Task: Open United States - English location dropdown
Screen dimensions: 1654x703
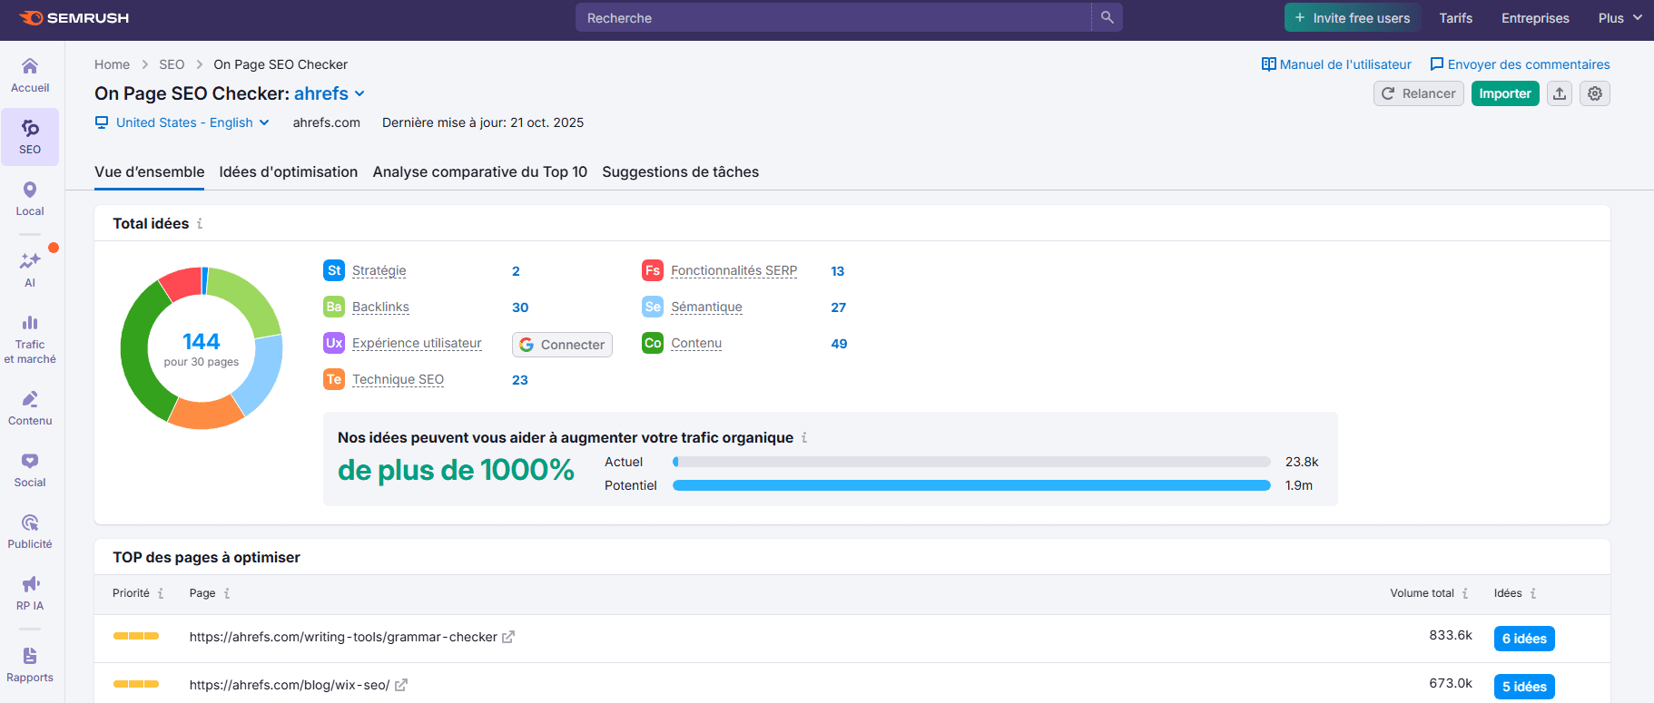Action: [x=182, y=122]
